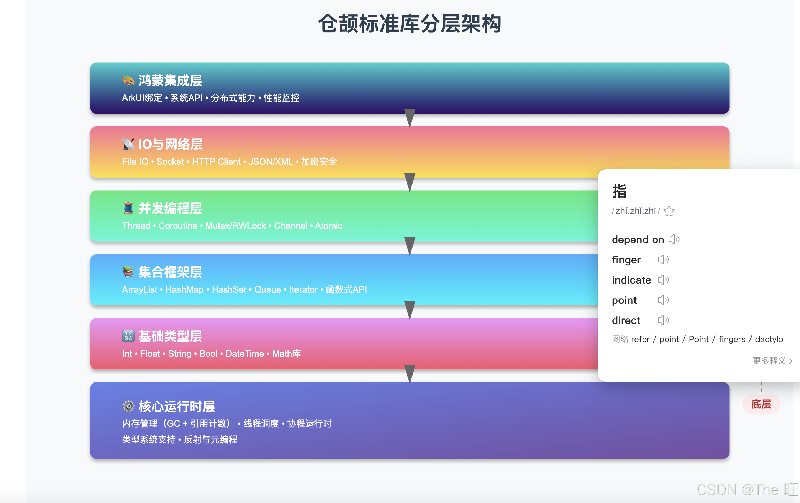Click the headword 指 in dictionary popup
Image resolution: width=800 pixels, height=503 pixels.
[x=620, y=191]
